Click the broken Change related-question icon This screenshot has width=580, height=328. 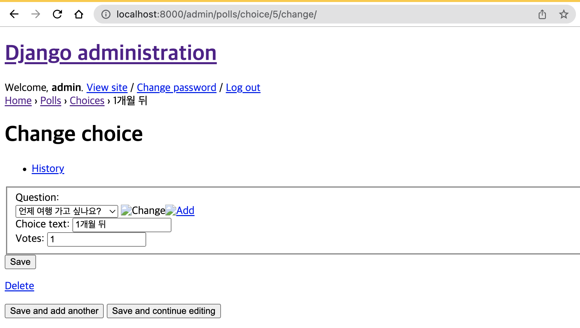pyautogui.click(x=126, y=210)
